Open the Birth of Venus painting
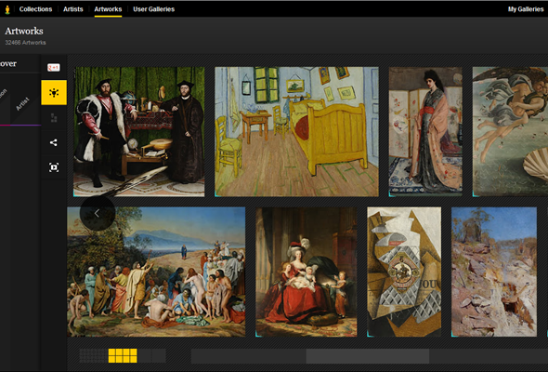Screen dimensions: 548x372 510,131
